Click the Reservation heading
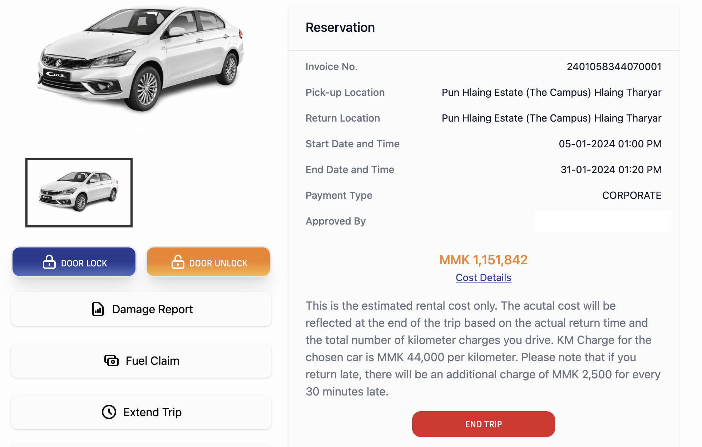The height and width of the screenshot is (447, 702). point(340,28)
